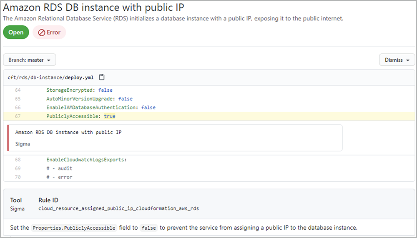The image size is (417, 238).
Task: Select line number 68
Action: point(18,160)
